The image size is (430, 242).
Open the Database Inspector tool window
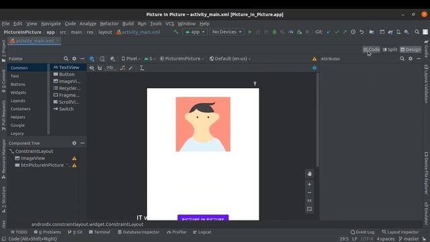pos(138,232)
